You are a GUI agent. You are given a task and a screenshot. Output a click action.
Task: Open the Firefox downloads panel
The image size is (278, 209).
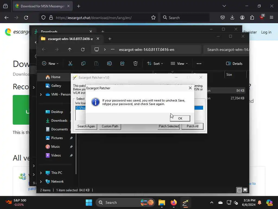point(232,18)
